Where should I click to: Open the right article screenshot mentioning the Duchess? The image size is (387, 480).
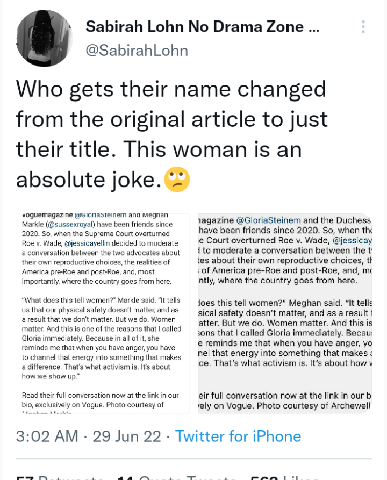point(284,313)
